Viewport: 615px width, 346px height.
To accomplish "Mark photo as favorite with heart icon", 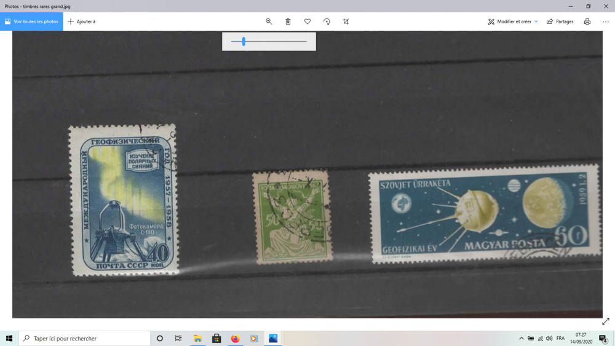I will pos(307,22).
